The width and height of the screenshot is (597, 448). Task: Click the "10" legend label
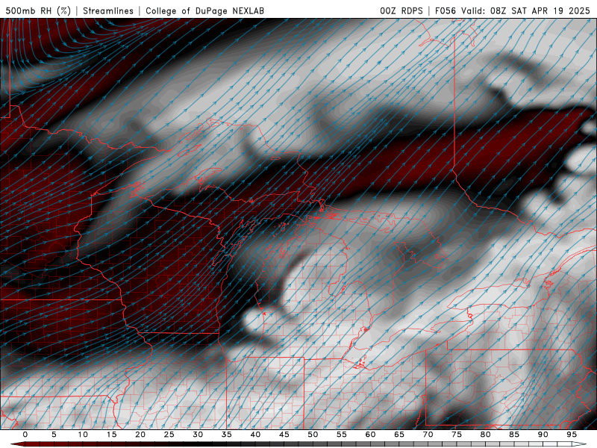click(x=83, y=435)
